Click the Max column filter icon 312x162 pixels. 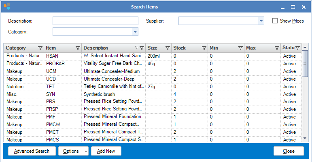point(277,48)
